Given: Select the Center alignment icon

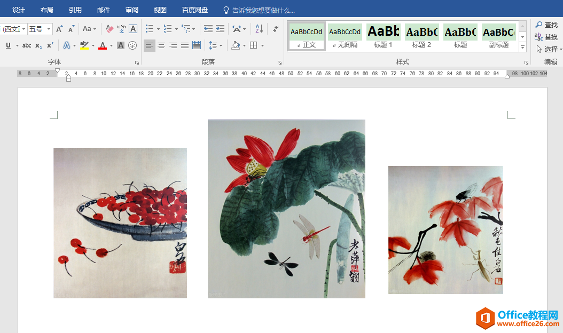Looking at the screenshot, I should pyautogui.click(x=161, y=45).
